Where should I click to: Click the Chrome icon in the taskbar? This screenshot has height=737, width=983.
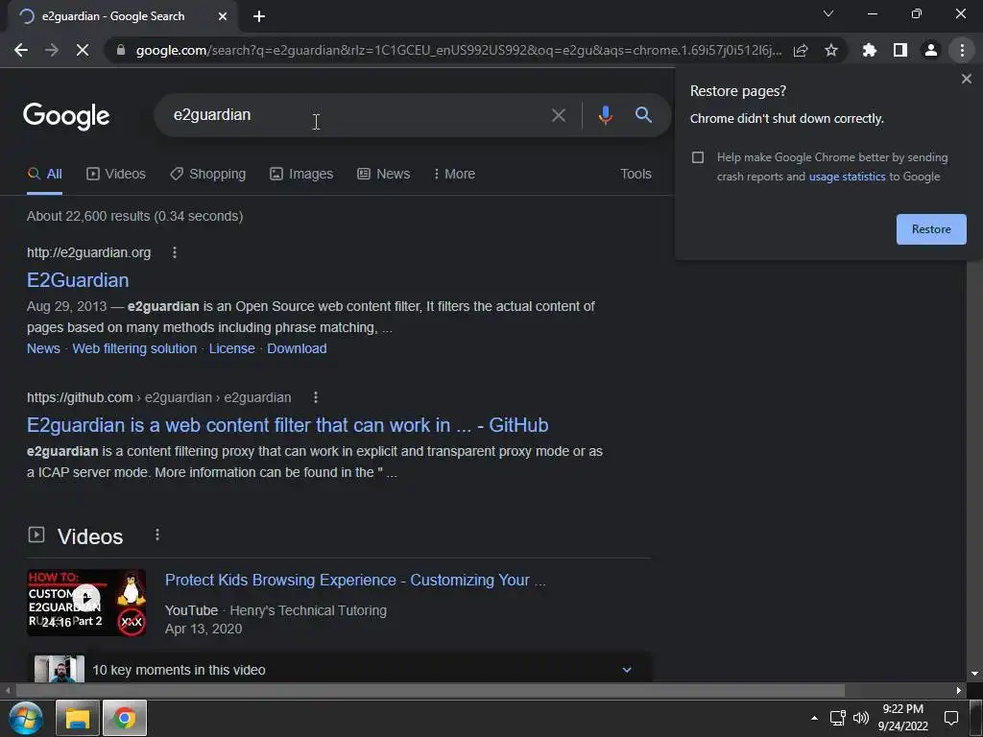pyautogui.click(x=125, y=718)
